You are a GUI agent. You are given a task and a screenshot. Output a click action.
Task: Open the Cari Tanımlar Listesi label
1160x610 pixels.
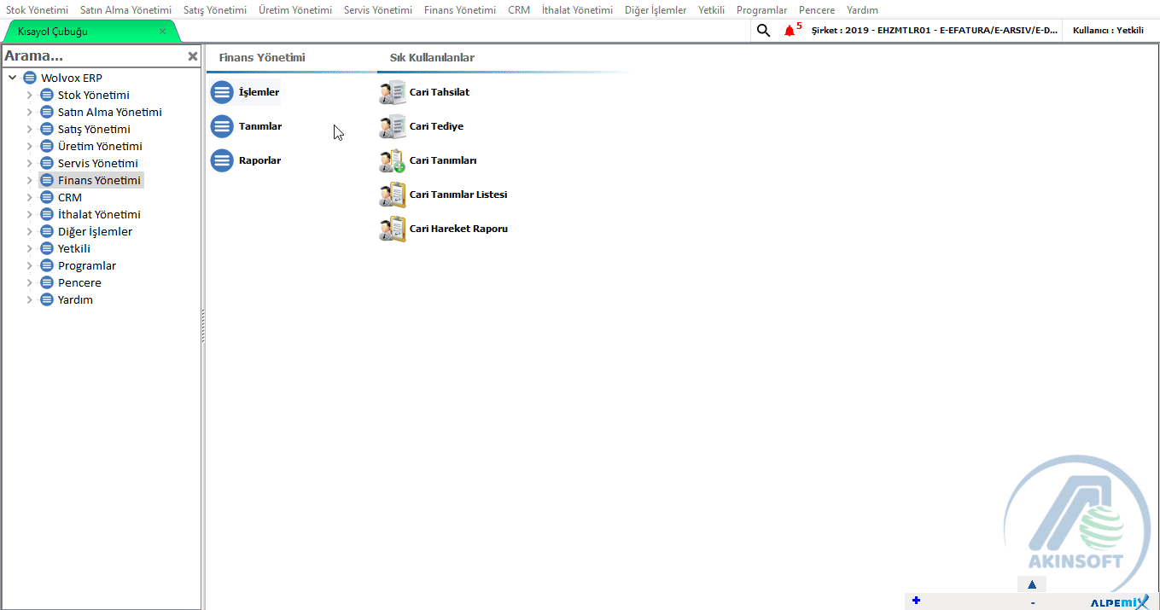click(458, 195)
